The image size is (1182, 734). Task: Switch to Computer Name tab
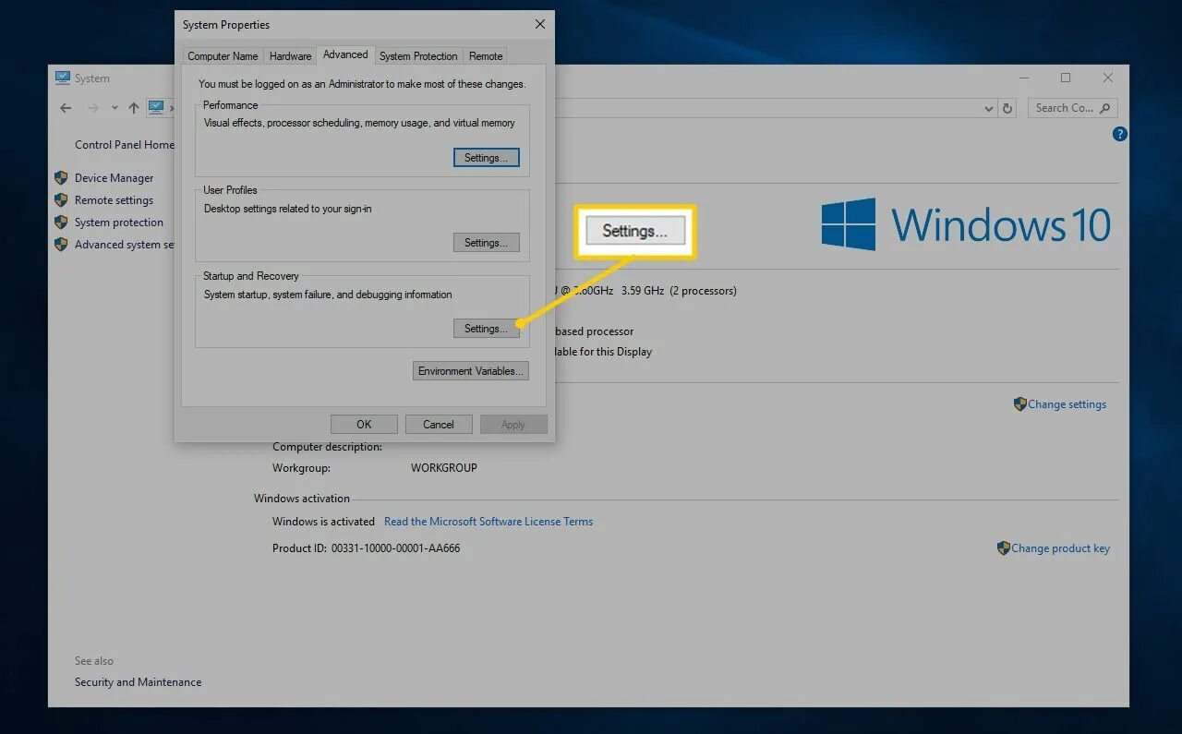pos(223,56)
